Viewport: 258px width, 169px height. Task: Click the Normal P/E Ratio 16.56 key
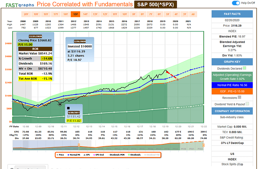click(x=232, y=85)
